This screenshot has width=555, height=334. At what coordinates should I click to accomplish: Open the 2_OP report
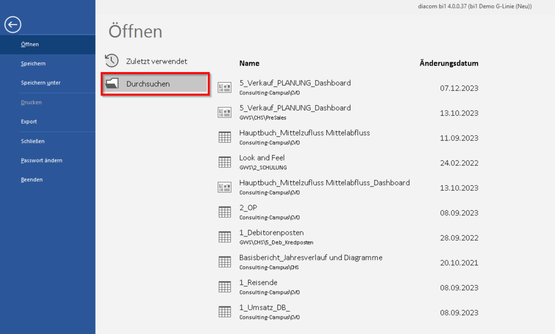coord(348,212)
